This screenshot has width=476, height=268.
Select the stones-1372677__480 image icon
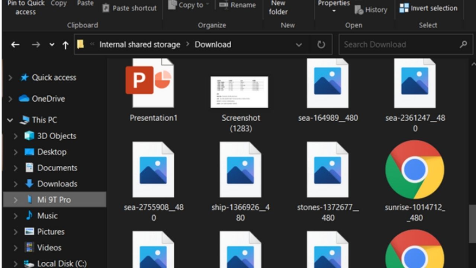pyautogui.click(x=328, y=169)
